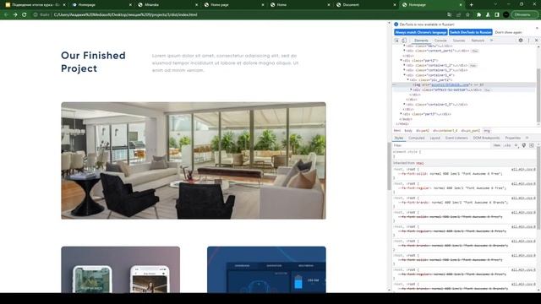Open the DOM Breakpoints tab

click(486, 138)
